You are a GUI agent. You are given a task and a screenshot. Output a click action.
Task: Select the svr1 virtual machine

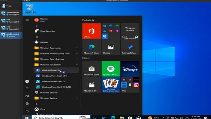pyautogui.click(x=11, y=20)
